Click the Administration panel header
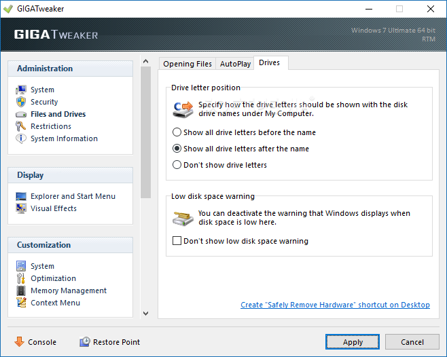 pos(70,69)
